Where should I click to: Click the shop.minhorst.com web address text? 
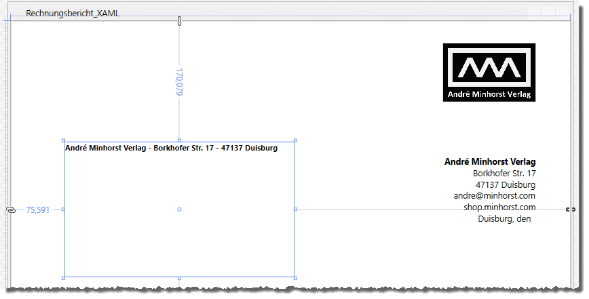coord(499,207)
